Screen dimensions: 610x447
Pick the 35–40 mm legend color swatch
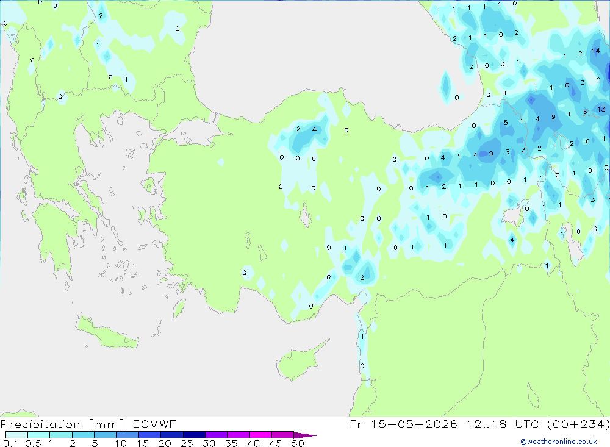point(239,435)
